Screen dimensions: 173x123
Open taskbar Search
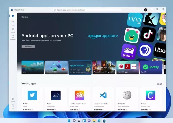pos(74,121)
